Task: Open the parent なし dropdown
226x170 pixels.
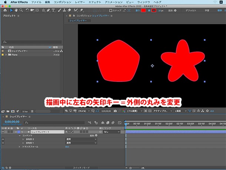Action: coord(112,132)
